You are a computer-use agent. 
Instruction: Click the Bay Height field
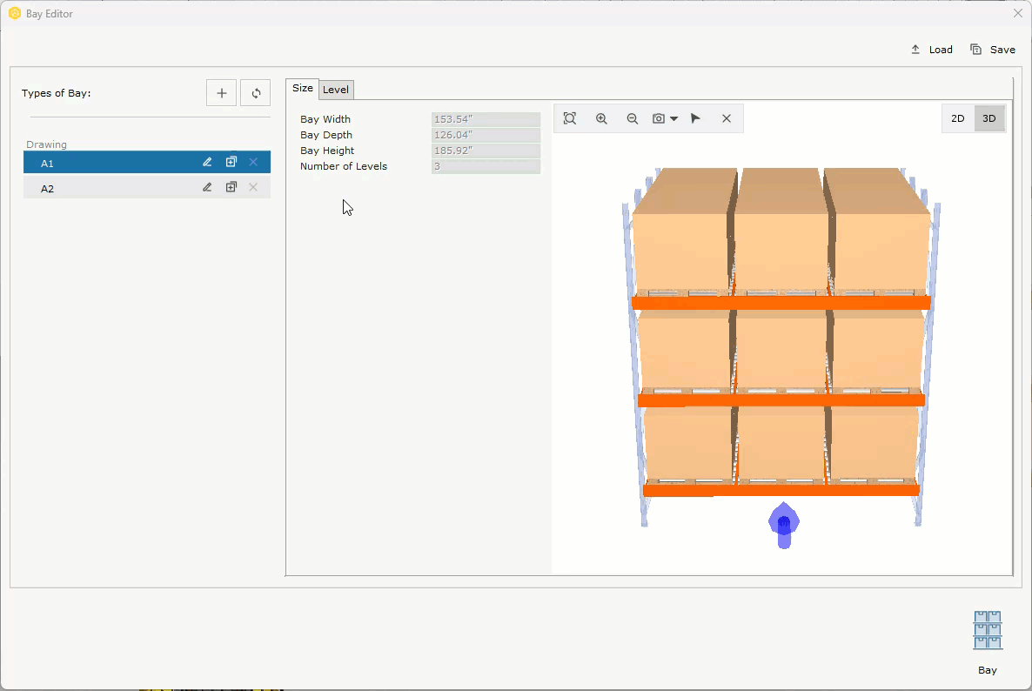(486, 151)
